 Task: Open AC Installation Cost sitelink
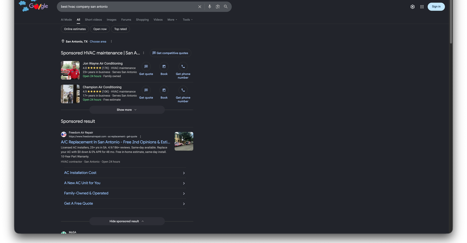click(125, 173)
